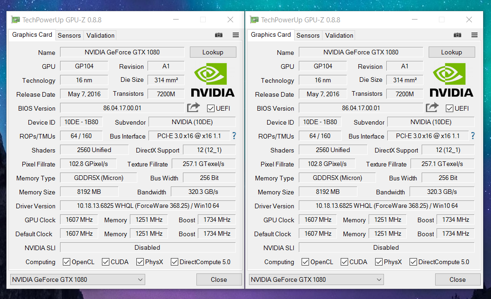
Task: Click the BIOS export share icon in right window
Action: tap(432, 107)
